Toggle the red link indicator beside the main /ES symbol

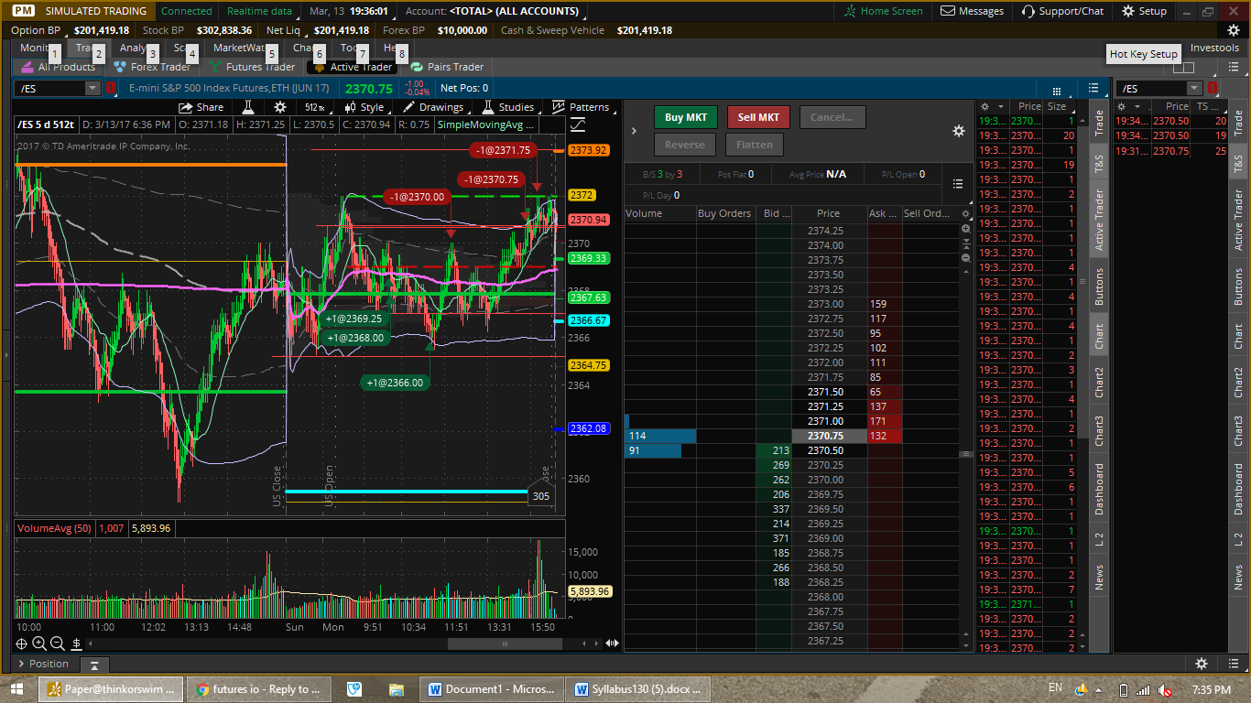[x=111, y=88]
